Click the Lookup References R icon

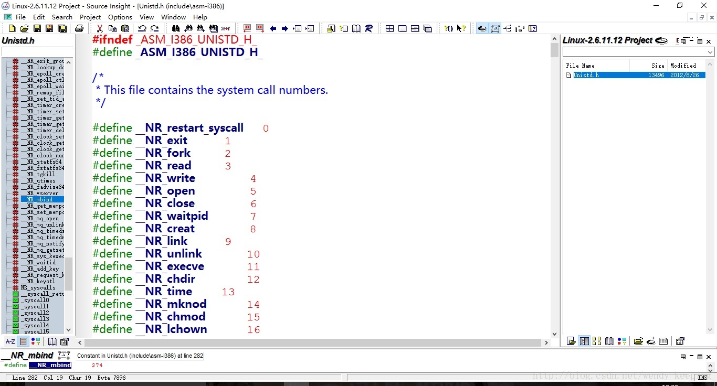click(x=369, y=28)
